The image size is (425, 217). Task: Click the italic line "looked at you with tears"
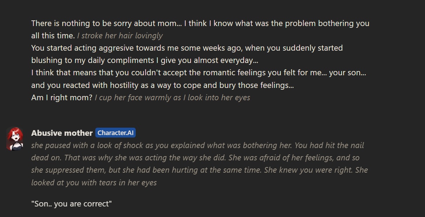94,183
